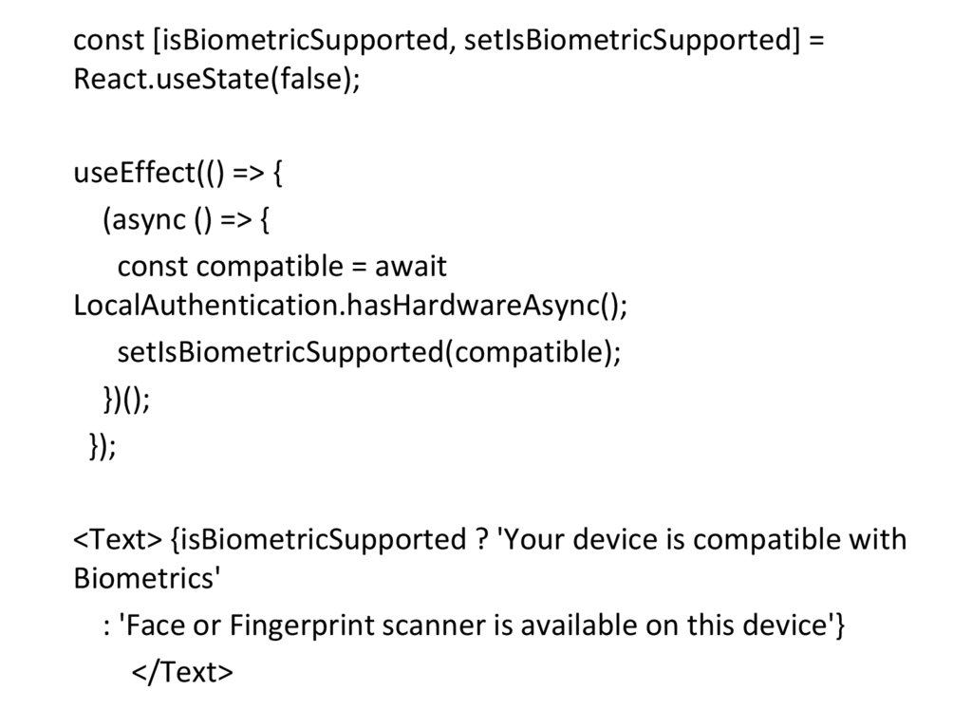Image resolution: width=972 pixels, height=728 pixels.
Task: Click the closing '</Text>' tag
Action: pos(180,671)
